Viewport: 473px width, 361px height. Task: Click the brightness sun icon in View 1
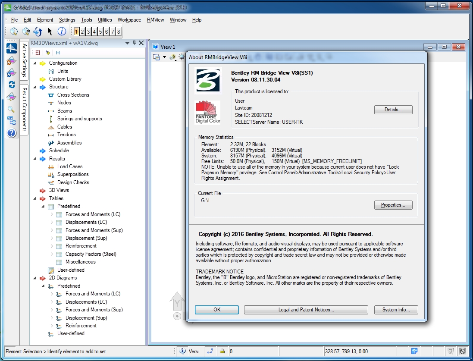[182, 57]
